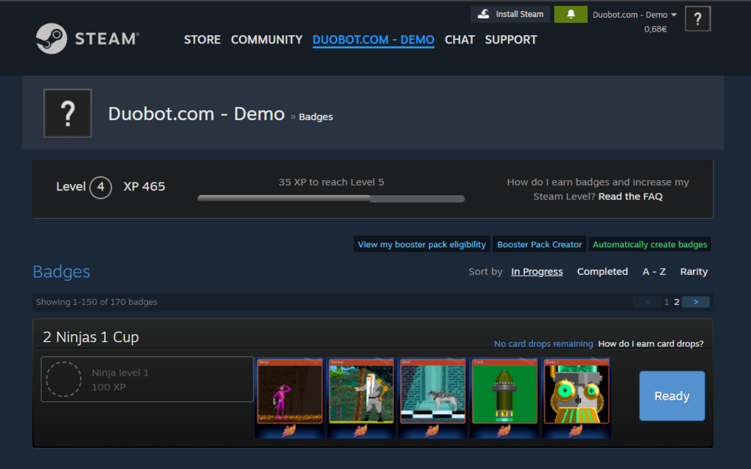
Task: Sort badges by Completed
Action: pos(603,271)
